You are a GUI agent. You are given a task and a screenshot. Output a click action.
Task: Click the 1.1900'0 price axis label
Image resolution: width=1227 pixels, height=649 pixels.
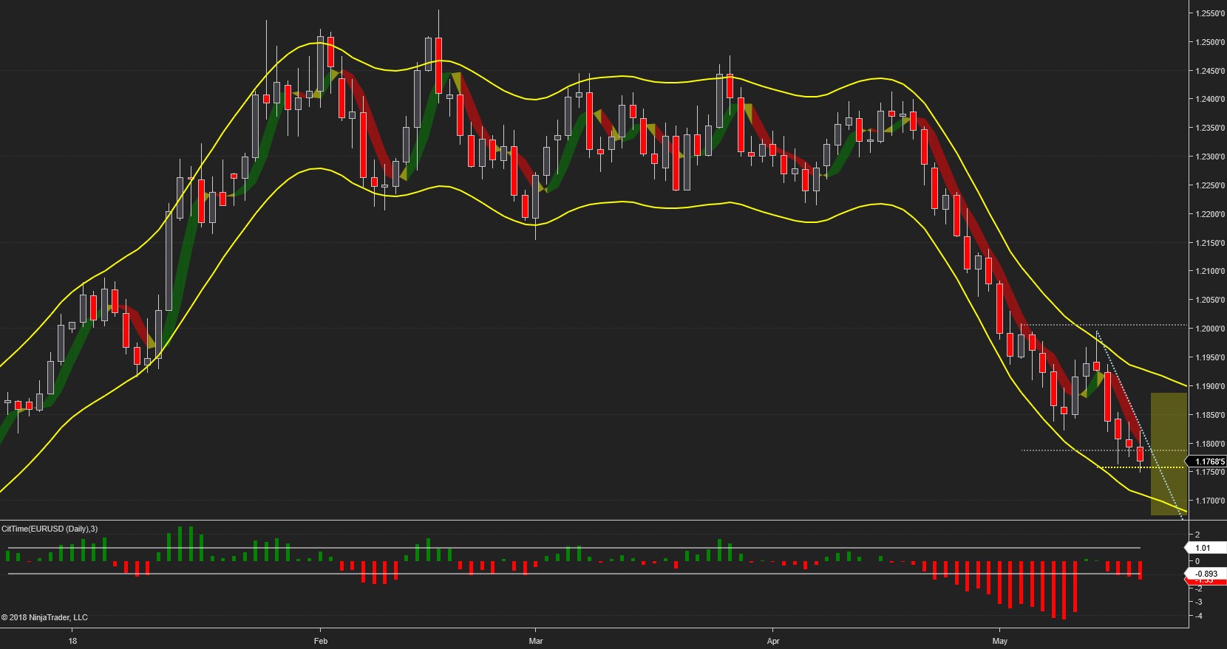click(1210, 386)
